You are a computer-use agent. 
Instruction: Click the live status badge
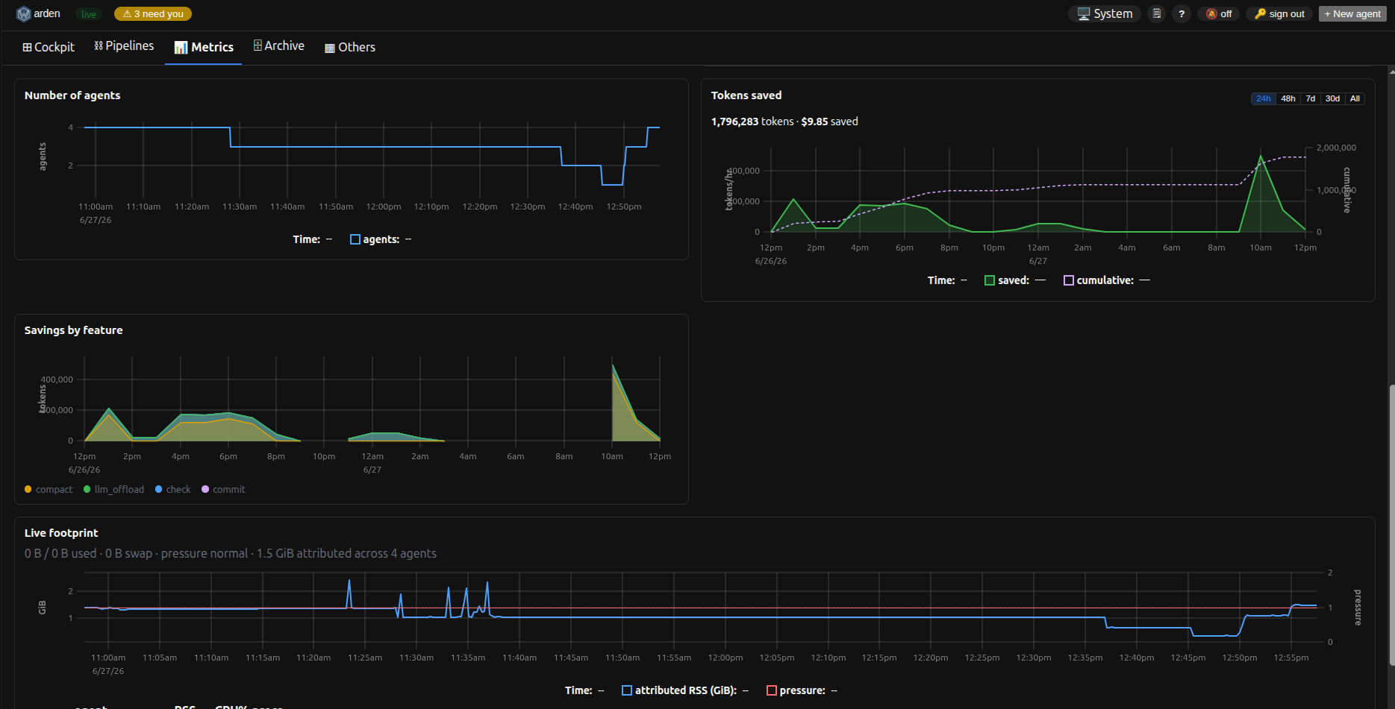89,13
